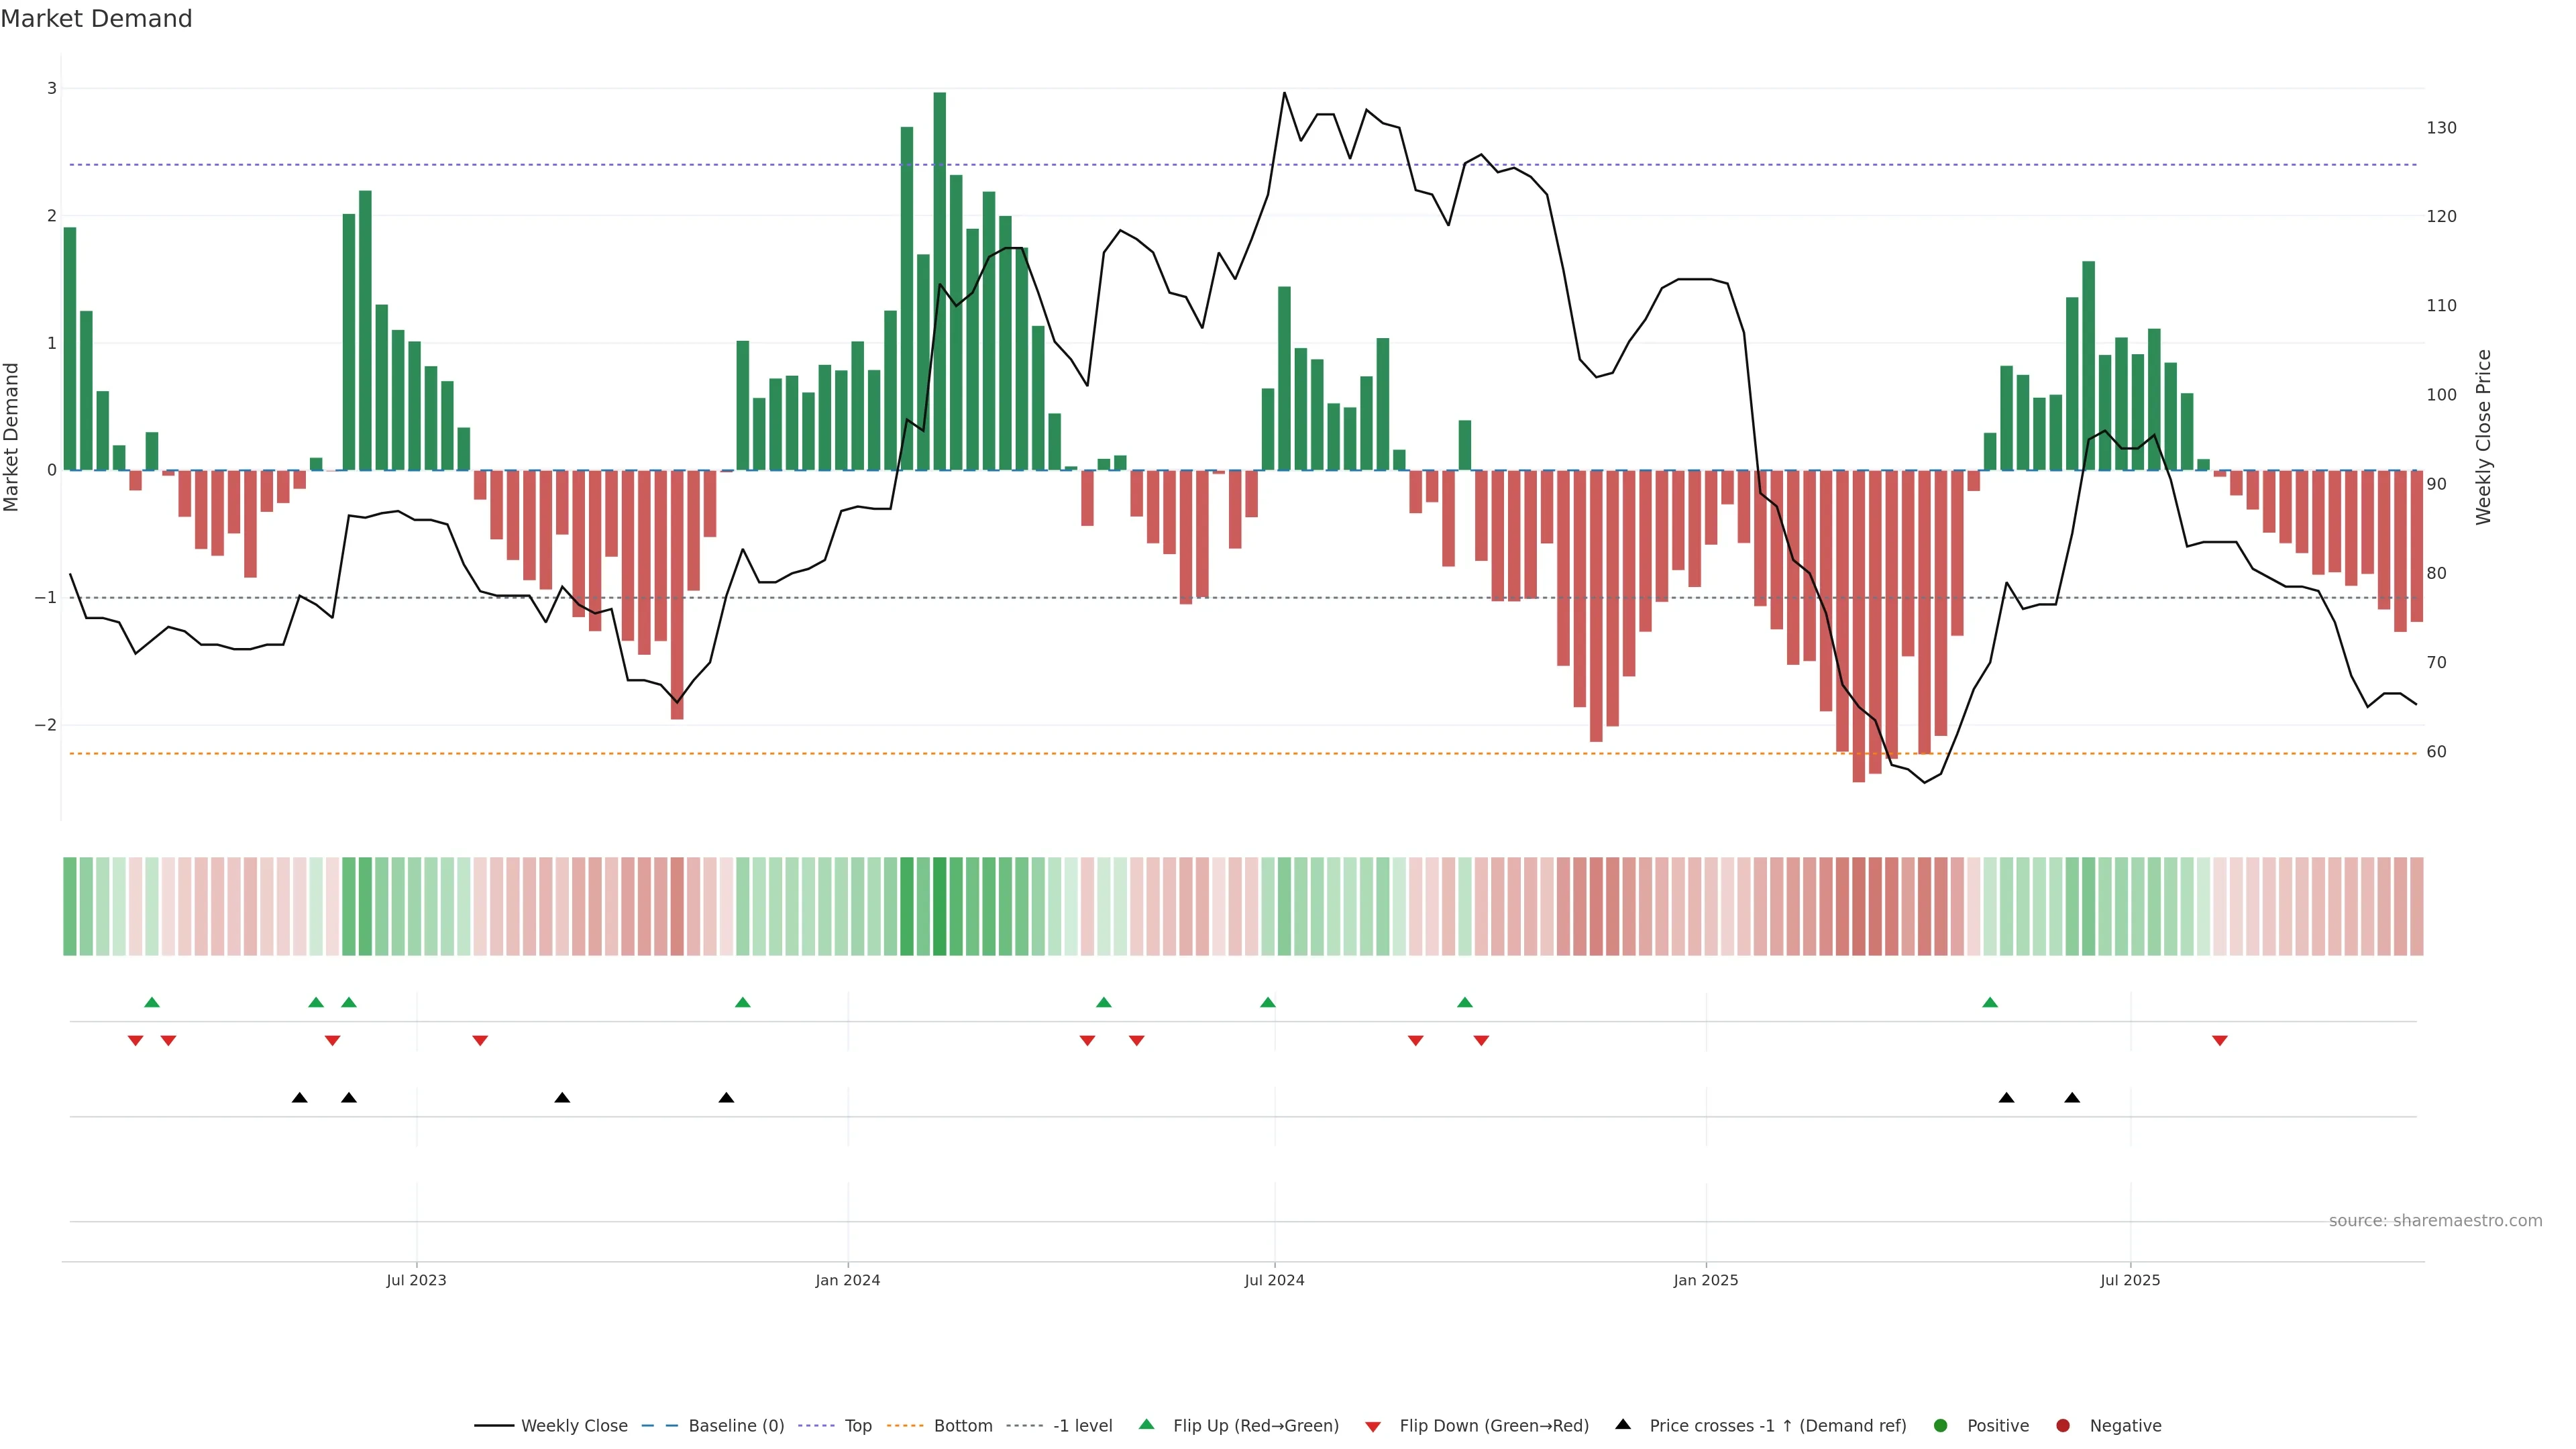Screen dimensions: 2576x1449
Task: Click the Jul 2024 x-axis label
Action: [x=1274, y=1280]
